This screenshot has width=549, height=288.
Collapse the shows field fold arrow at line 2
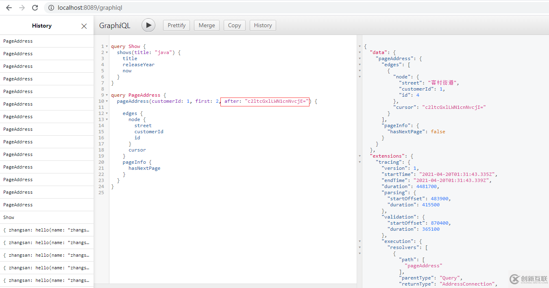pos(107,52)
